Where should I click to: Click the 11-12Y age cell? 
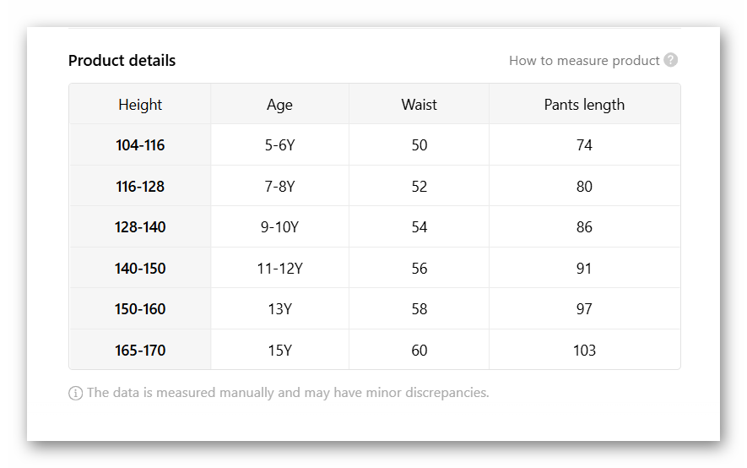tap(279, 269)
